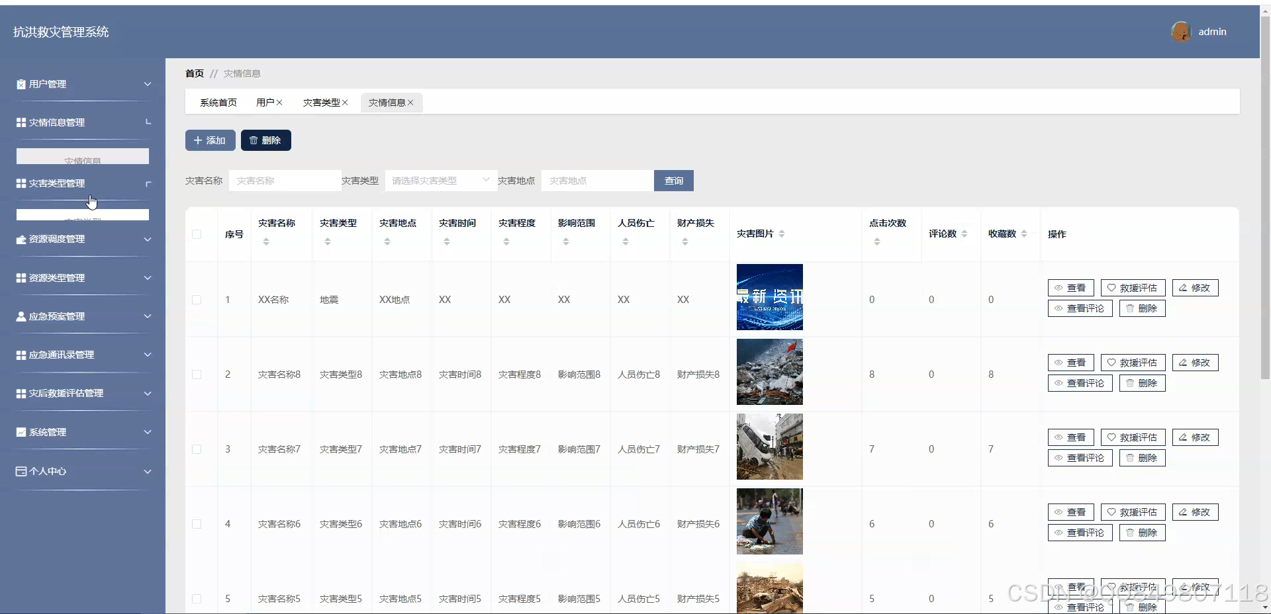Open the 个人中心 sidebar menu
The image size is (1271, 614).
tap(83, 471)
